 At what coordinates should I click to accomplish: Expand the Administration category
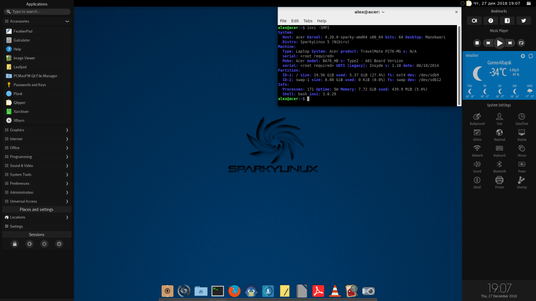tap(37, 192)
